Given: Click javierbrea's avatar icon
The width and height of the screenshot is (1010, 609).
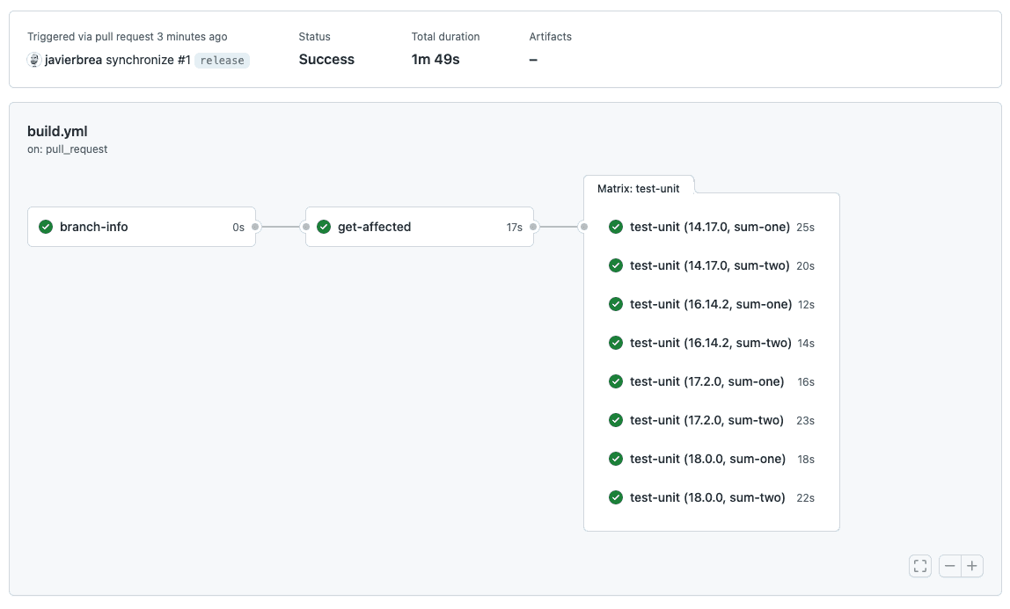Looking at the screenshot, I should click(x=34, y=61).
